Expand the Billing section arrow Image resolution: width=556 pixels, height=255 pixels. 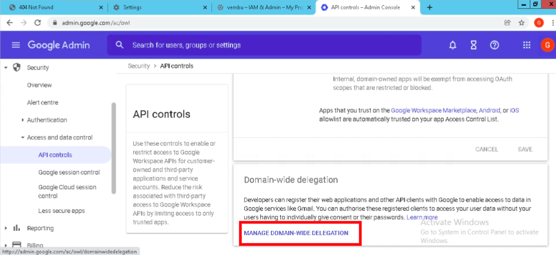coord(6,246)
